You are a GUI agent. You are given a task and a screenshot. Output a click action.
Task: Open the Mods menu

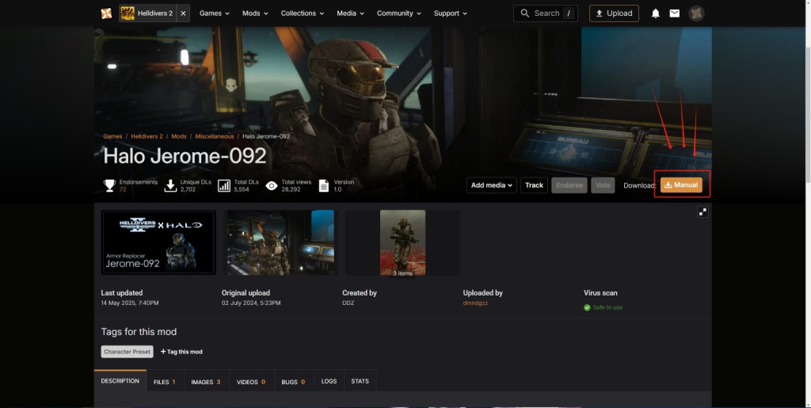tap(255, 13)
